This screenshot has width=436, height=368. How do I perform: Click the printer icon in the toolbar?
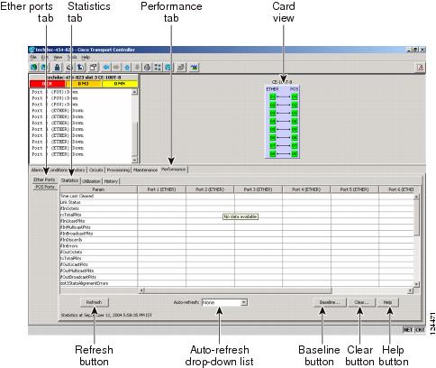147,68
